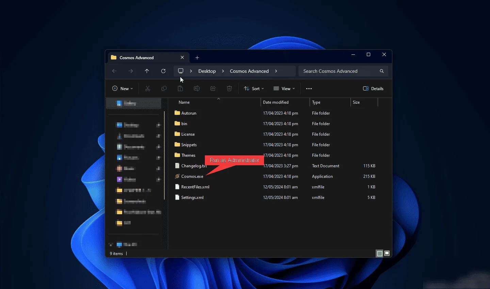
Task: Select the Themes folder icon
Action: click(x=177, y=155)
